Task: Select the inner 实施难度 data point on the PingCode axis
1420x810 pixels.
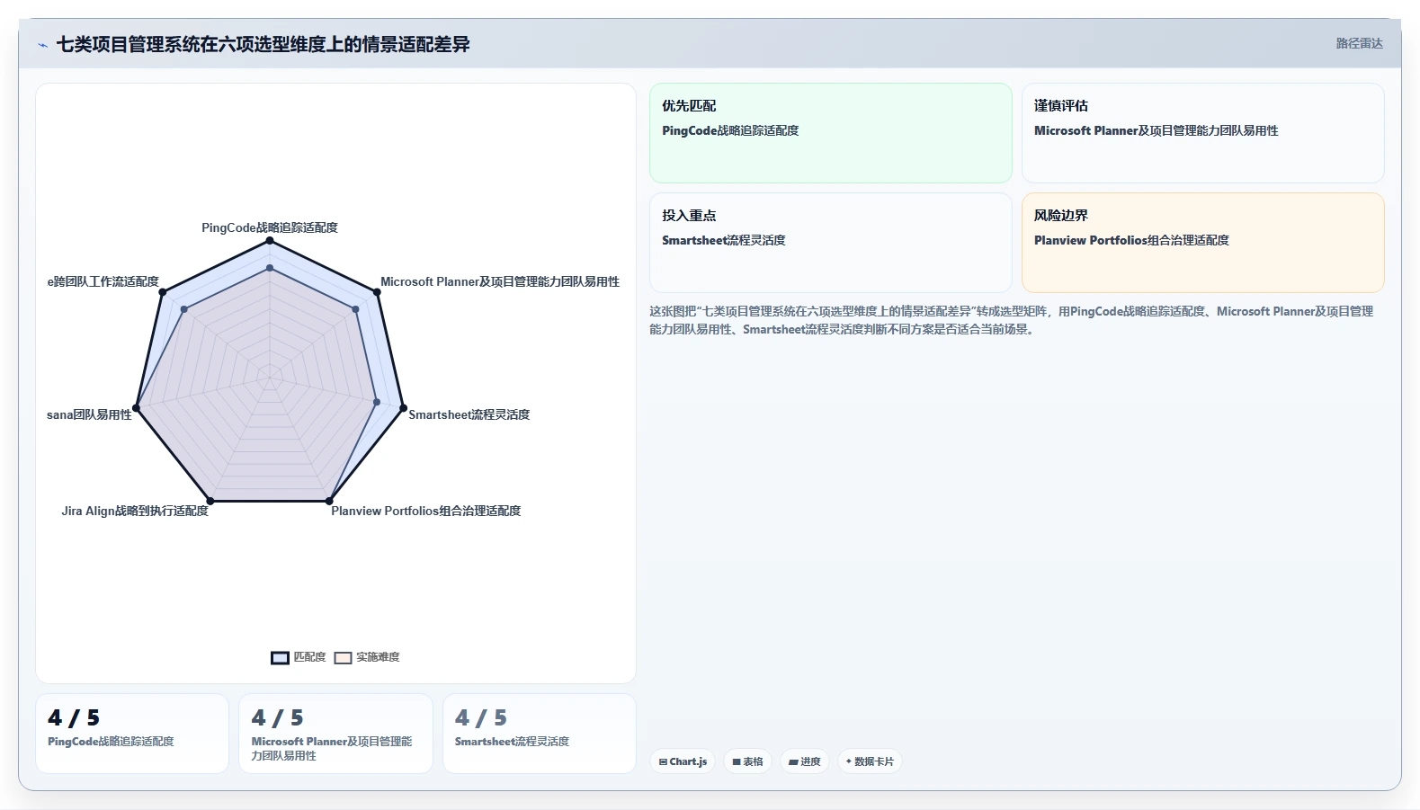Action: tap(270, 268)
